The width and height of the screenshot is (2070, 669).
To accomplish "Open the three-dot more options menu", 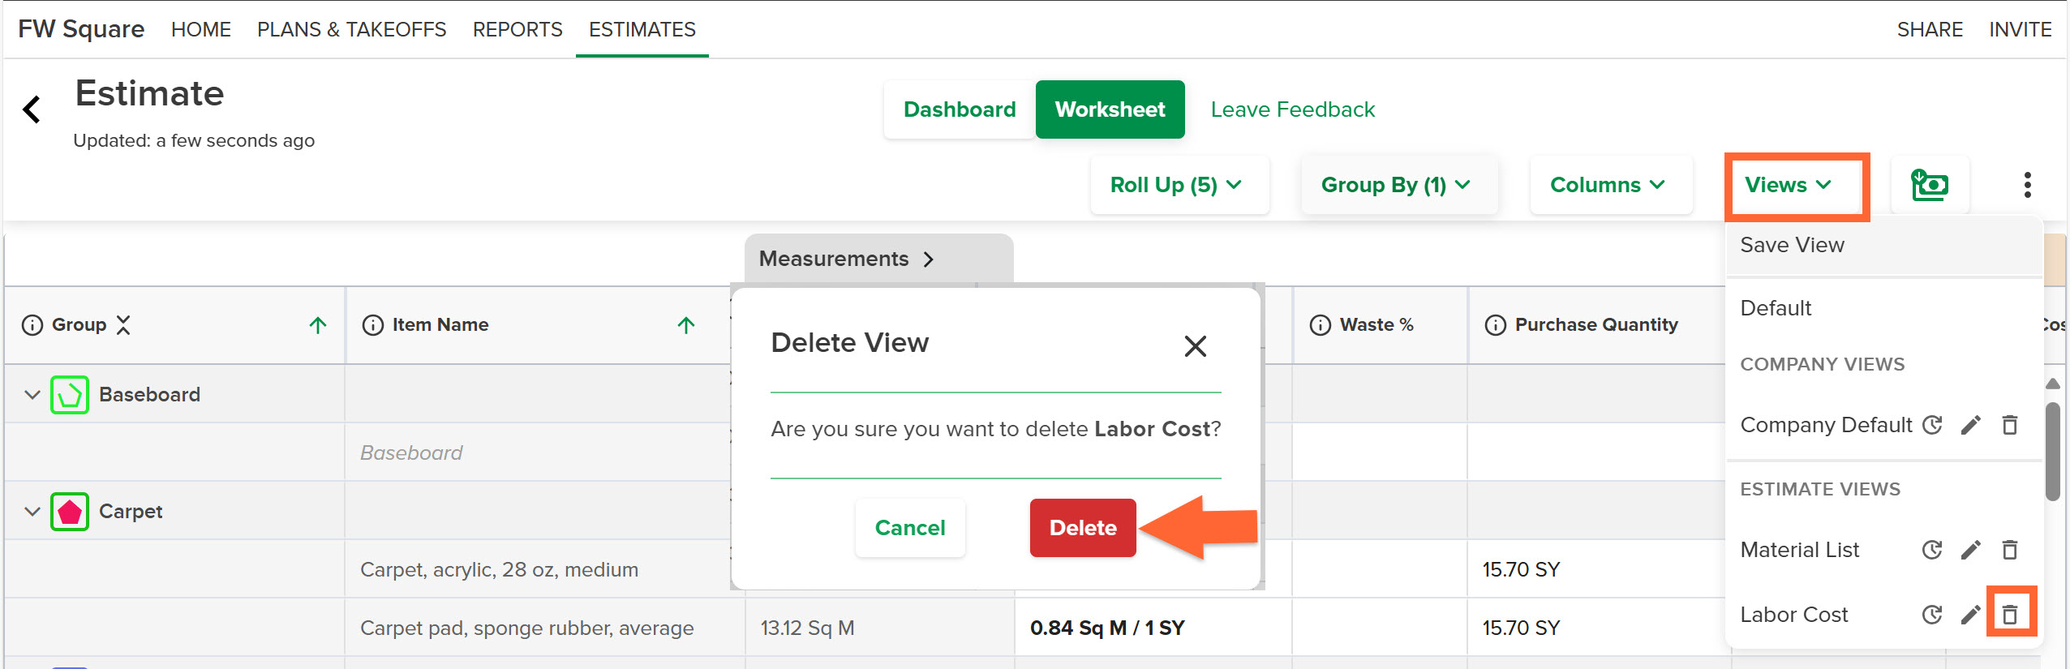I will (x=2027, y=185).
